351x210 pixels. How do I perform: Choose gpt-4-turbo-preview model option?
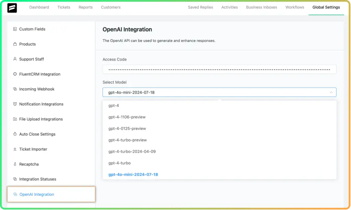click(219, 140)
